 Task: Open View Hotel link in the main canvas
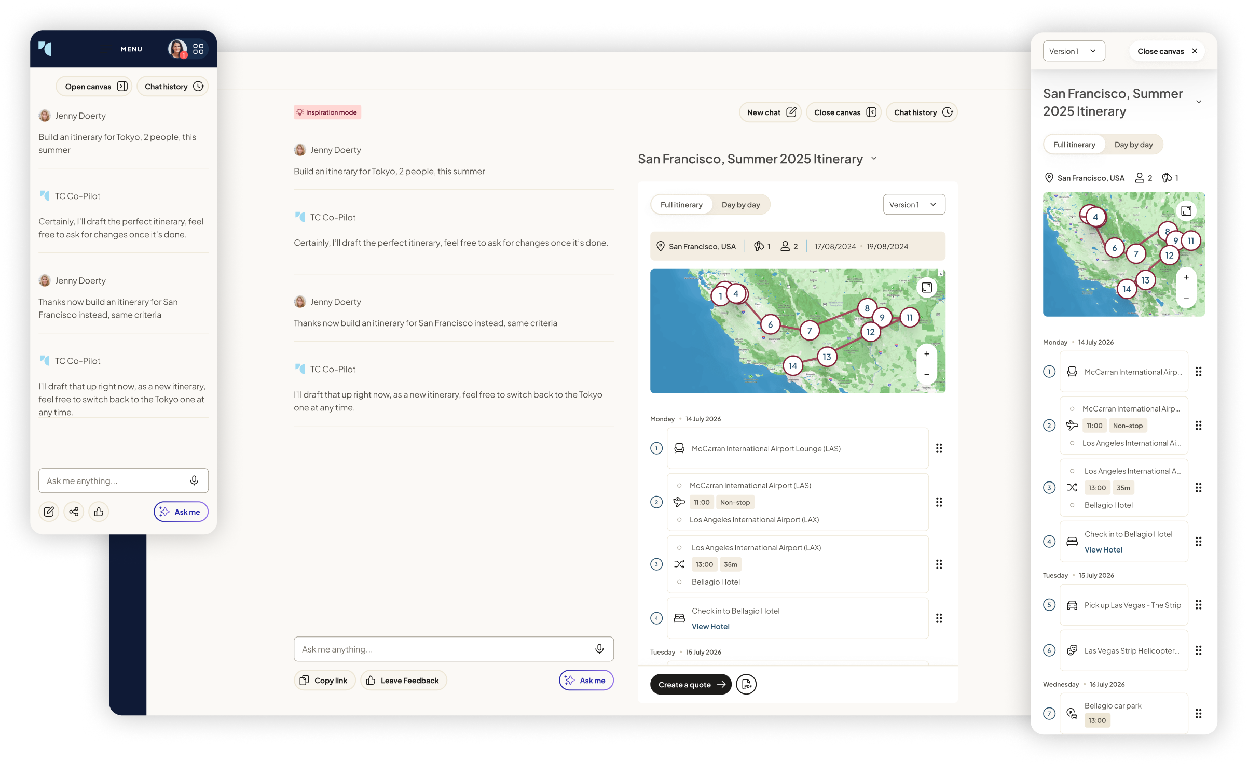click(710, 626)
